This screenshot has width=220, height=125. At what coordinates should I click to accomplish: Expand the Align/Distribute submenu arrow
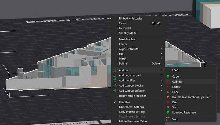pyautogui.click(x=161, y=49)
